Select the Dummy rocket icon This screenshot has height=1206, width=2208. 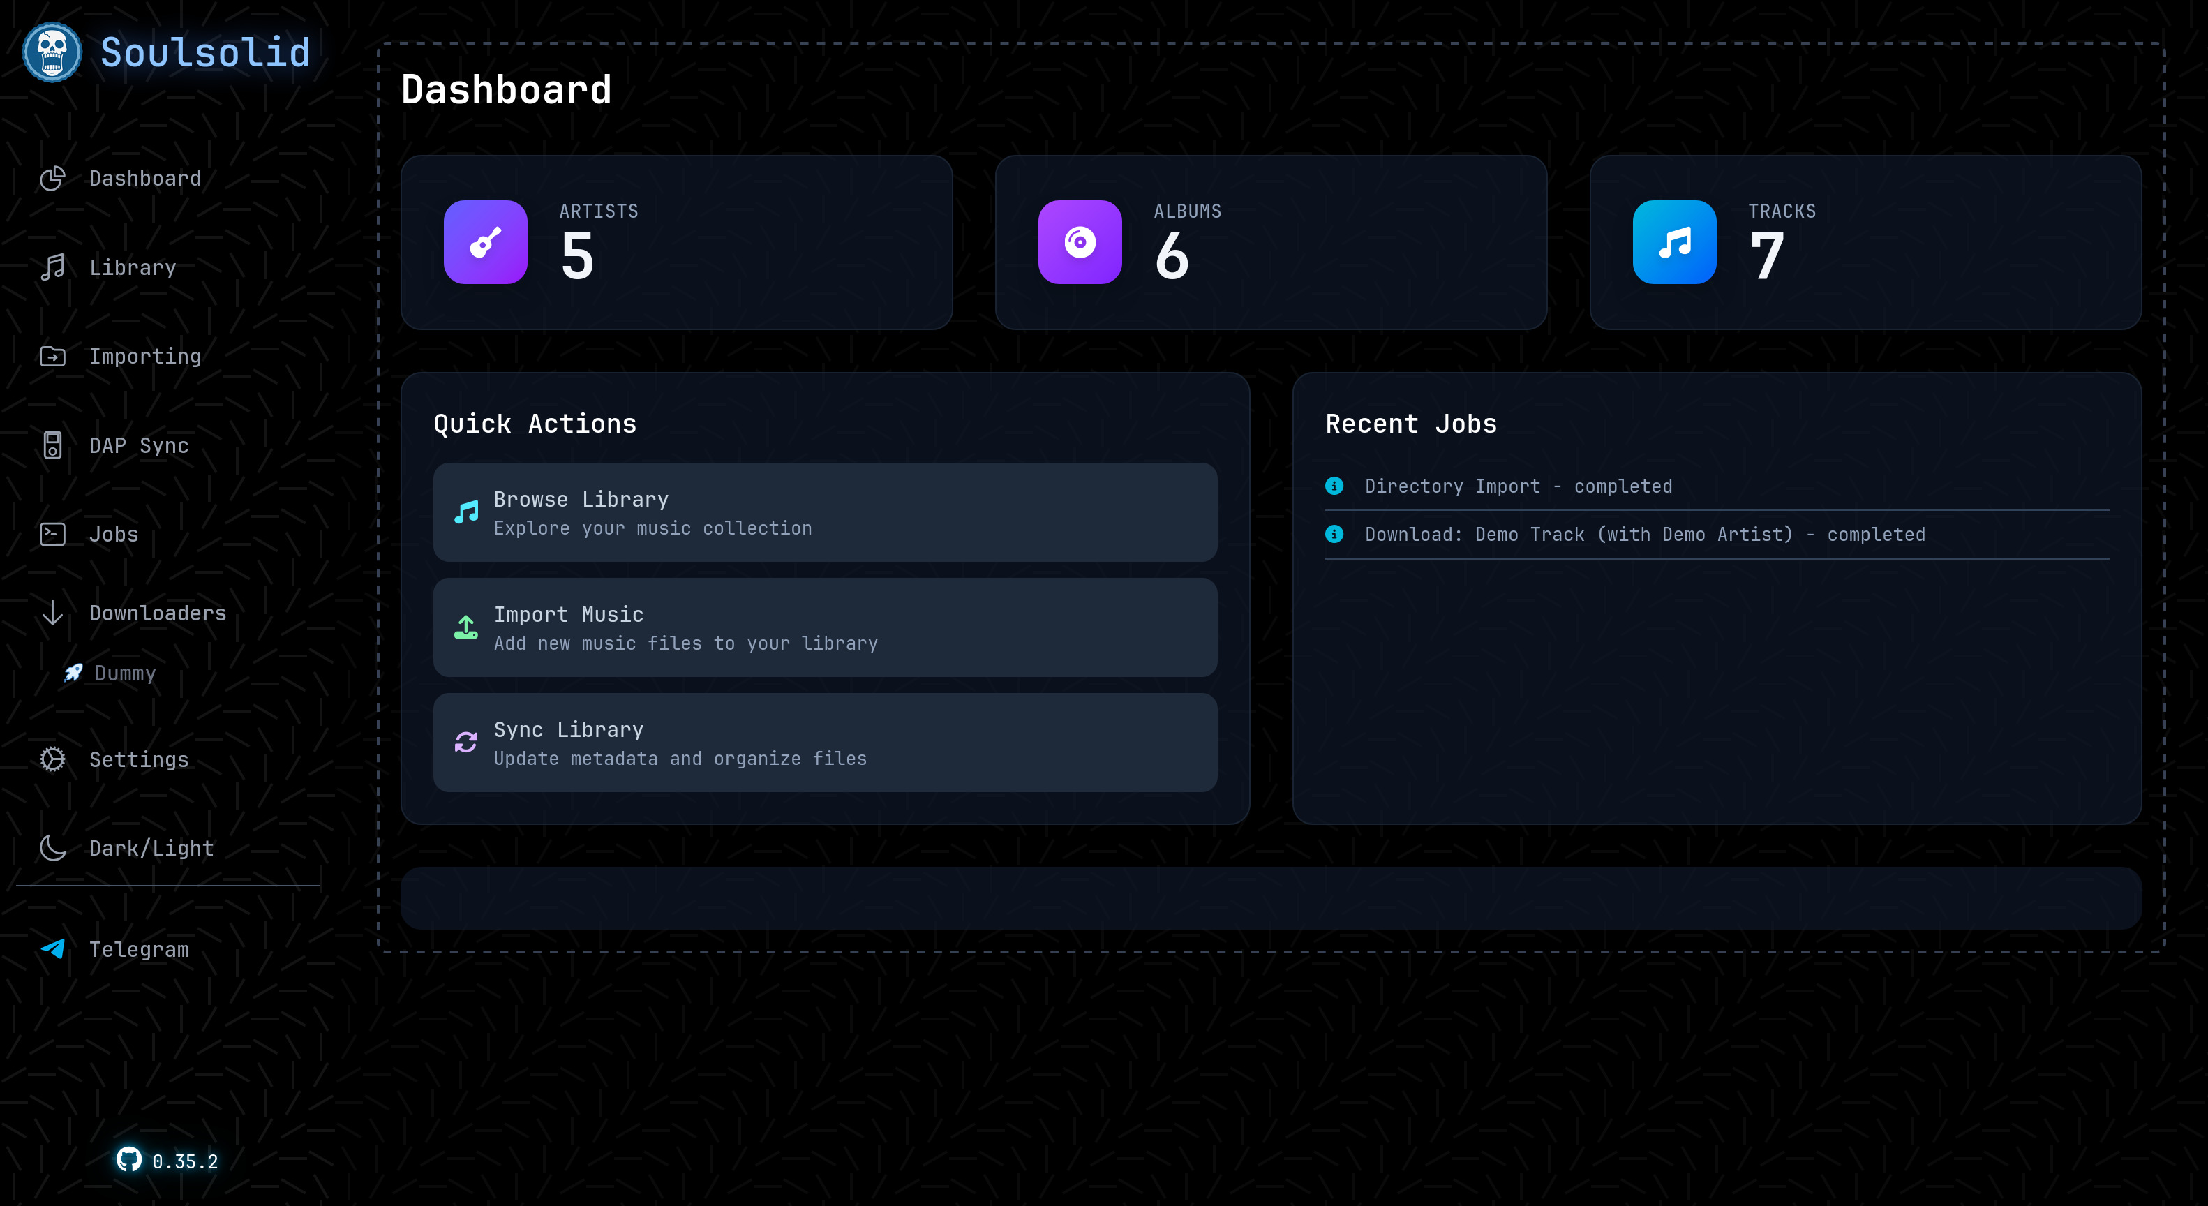pos(73,673)
